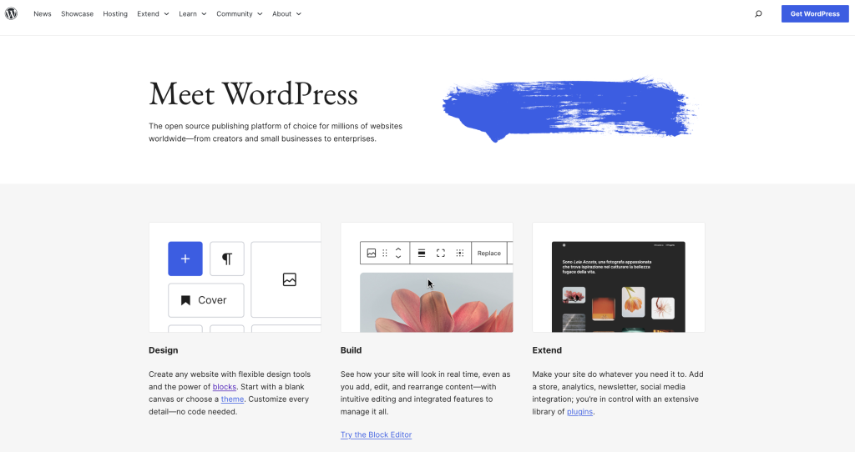Viewport: 855px width, 452px height.
Task: Click the dark Extend theme preview thumbnail
Action: [x=619, y=287]
